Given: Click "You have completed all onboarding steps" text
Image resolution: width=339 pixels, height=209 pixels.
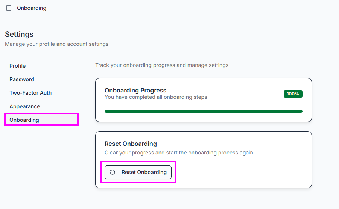Looking at the screenshot, I should (156, 97).
